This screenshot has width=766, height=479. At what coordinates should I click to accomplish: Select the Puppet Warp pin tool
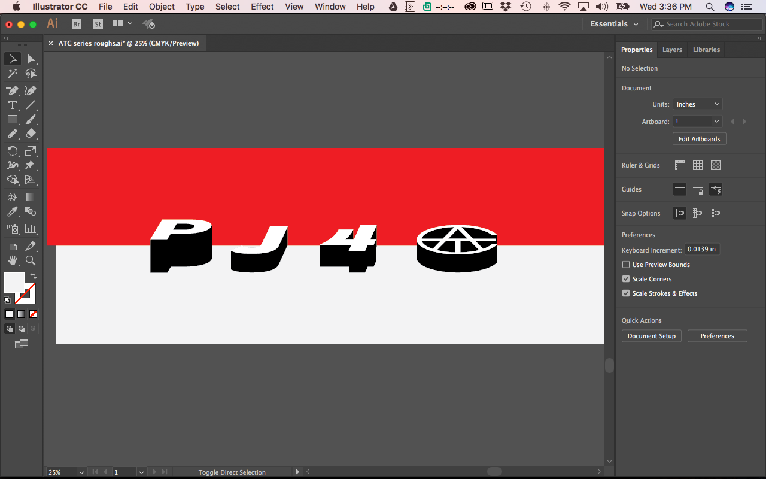(31, 165)
